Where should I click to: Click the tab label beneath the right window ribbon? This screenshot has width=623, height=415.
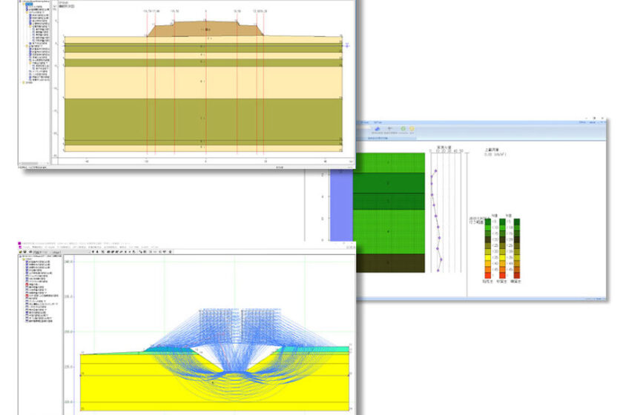378,139
